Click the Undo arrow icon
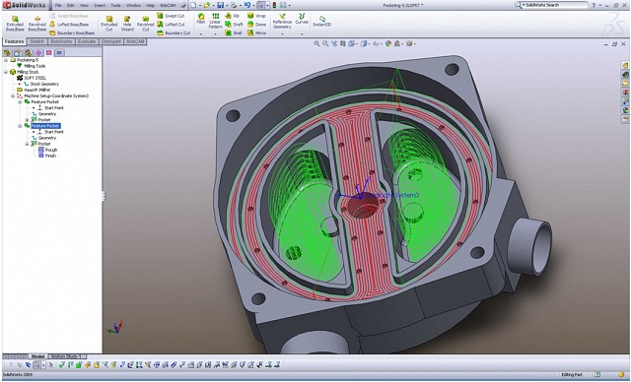This screenshot has height=382, width=631. click(x=247, y=5)
